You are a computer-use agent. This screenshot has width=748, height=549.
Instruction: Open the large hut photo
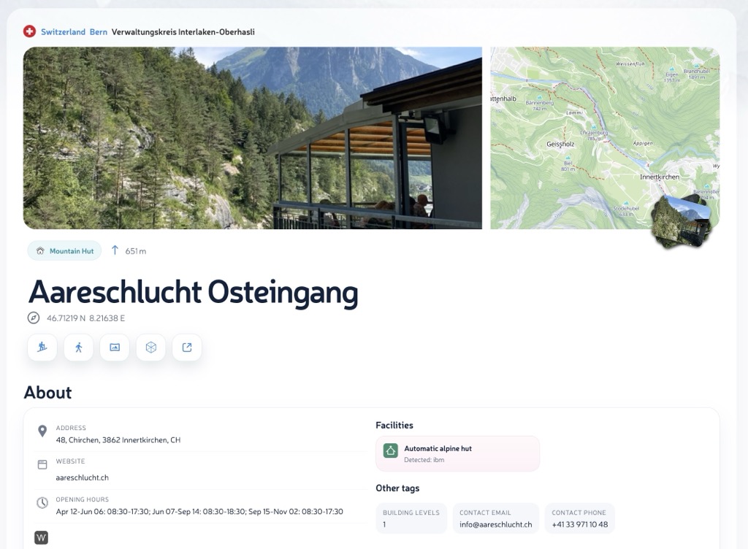pyautogui.click(x=252, y=138)
